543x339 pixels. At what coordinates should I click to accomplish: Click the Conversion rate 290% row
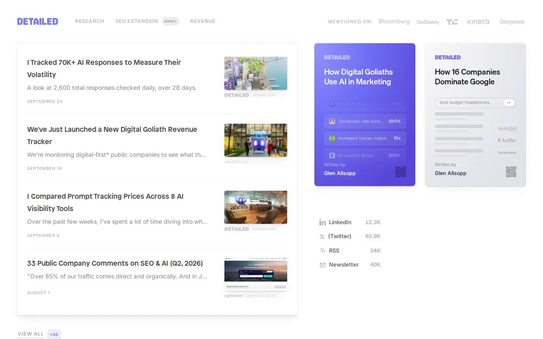pyautogui.click(x=365, y=121)
